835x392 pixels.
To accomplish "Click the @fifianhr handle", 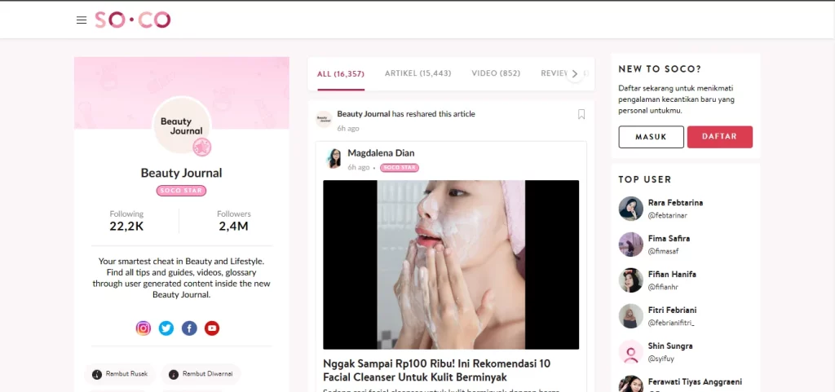I will click(663, 287).
